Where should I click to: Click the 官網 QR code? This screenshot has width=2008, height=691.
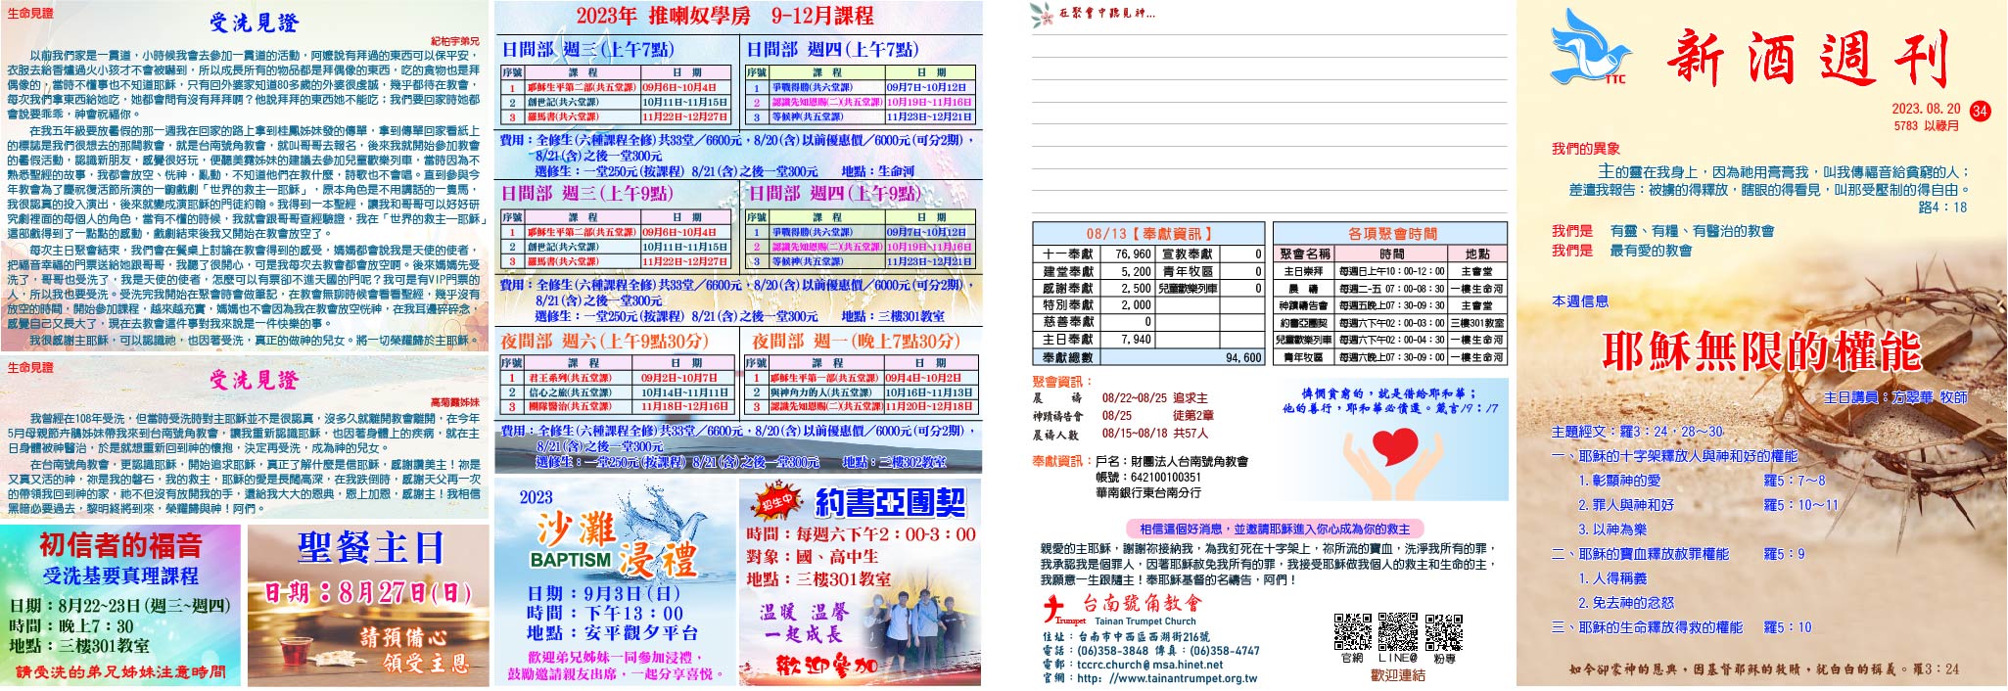(x=1352, y=632)
